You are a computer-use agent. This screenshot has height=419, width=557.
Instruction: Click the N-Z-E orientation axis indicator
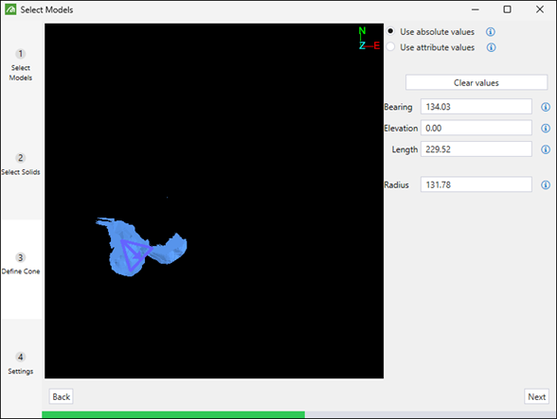(x=368, y=39)
